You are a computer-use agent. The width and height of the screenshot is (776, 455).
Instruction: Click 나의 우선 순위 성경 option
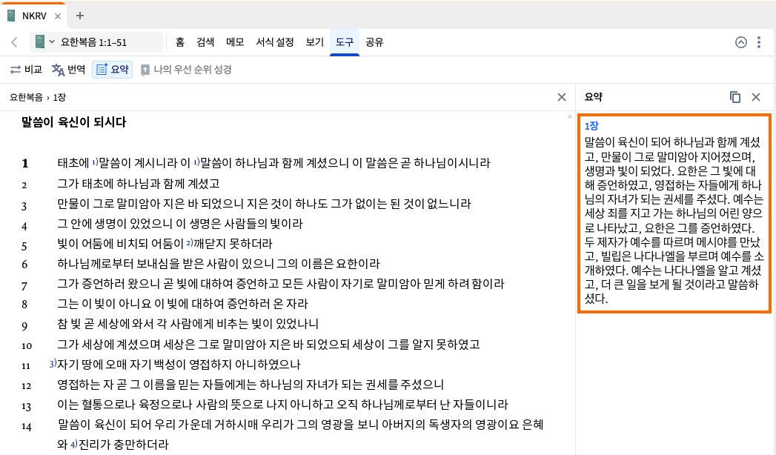186,69
